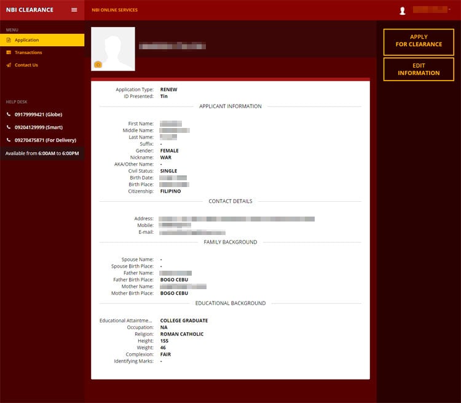Toggle the hamburger menu icon

[74, 10]
